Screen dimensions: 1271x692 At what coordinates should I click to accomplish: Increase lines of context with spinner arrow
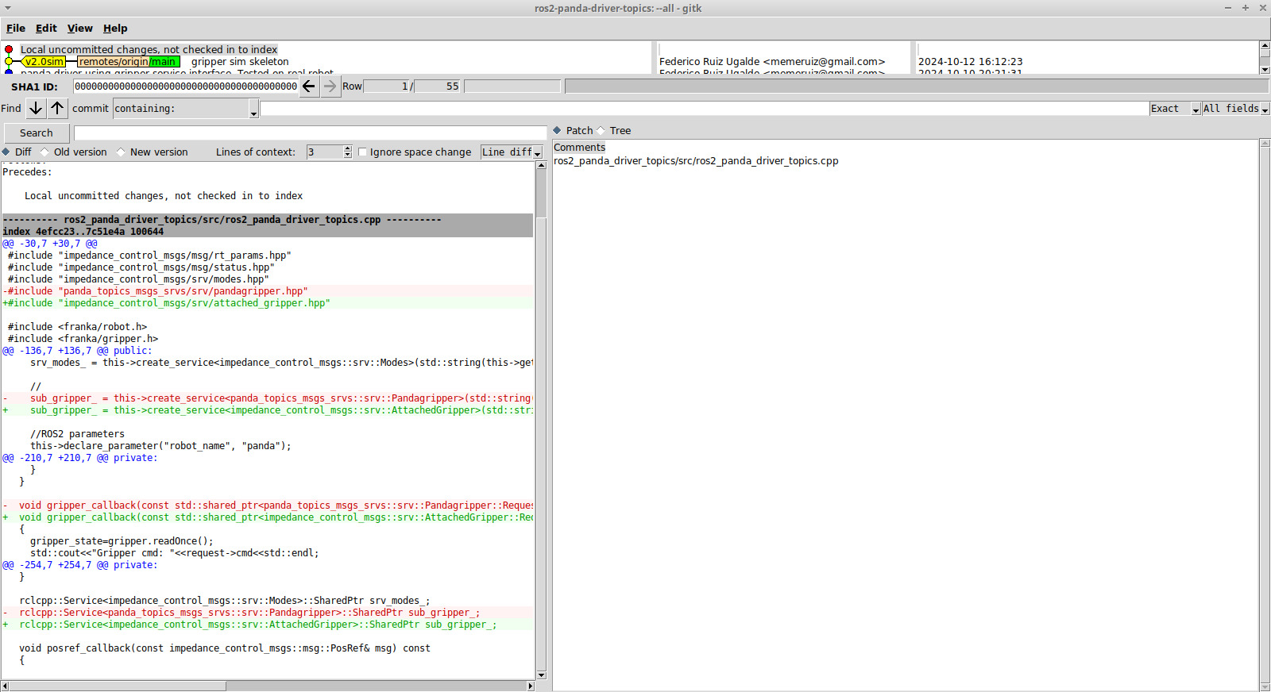(x=347, y=148)
